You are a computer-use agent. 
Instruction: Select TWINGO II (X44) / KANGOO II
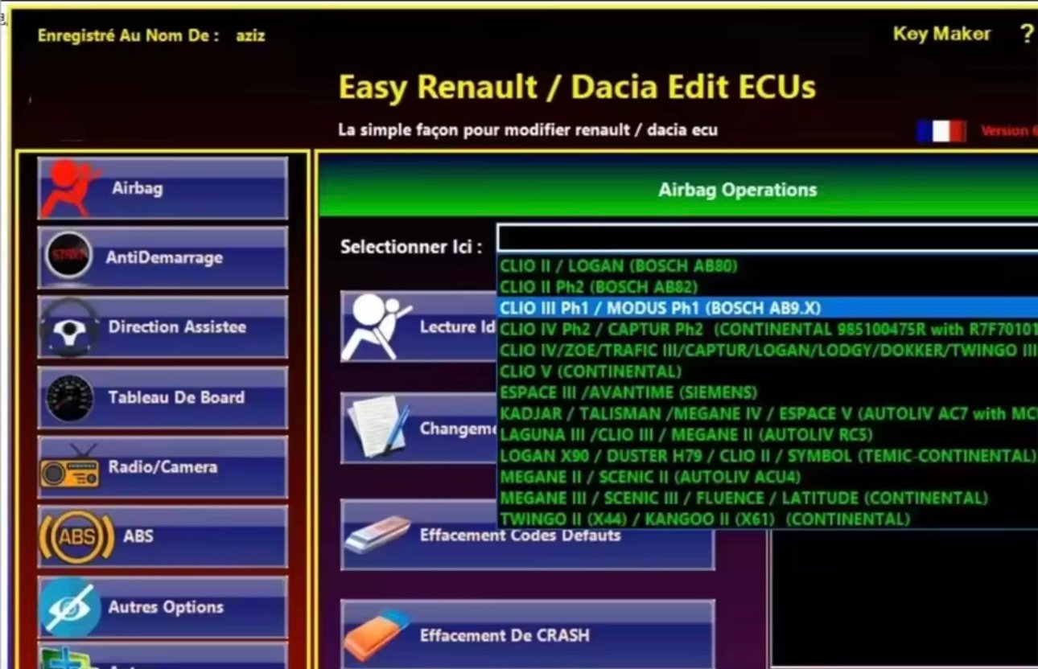768,519
